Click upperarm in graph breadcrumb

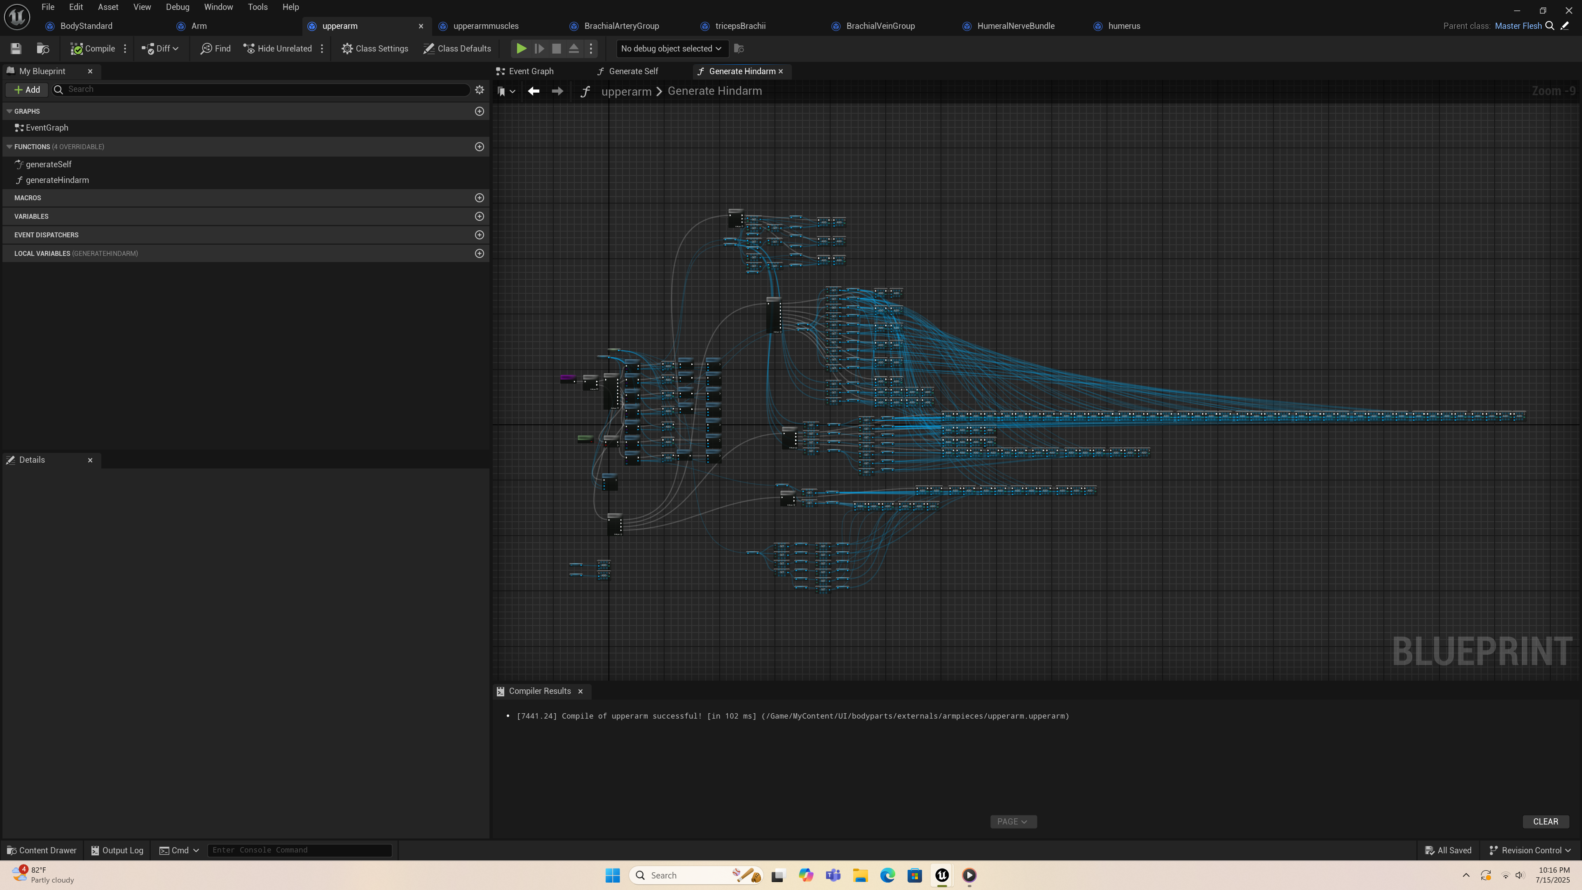[x=626, y=91]
